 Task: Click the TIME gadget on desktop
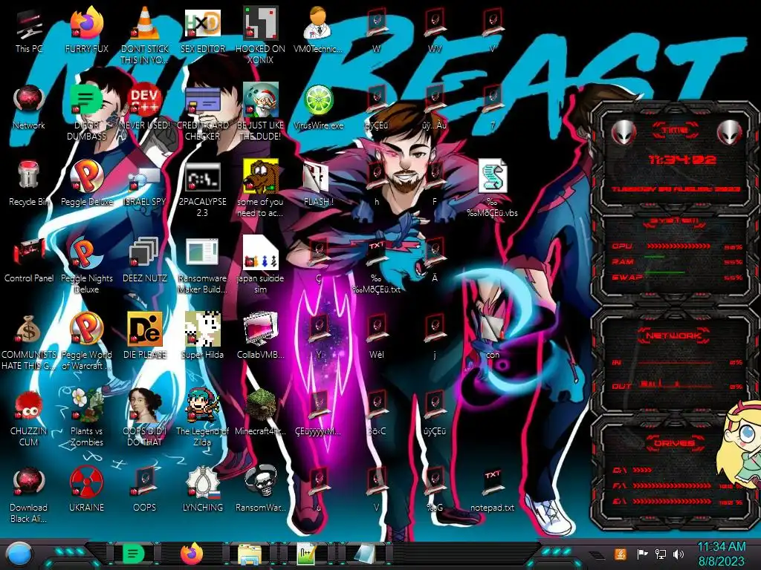tap(675, 156)
